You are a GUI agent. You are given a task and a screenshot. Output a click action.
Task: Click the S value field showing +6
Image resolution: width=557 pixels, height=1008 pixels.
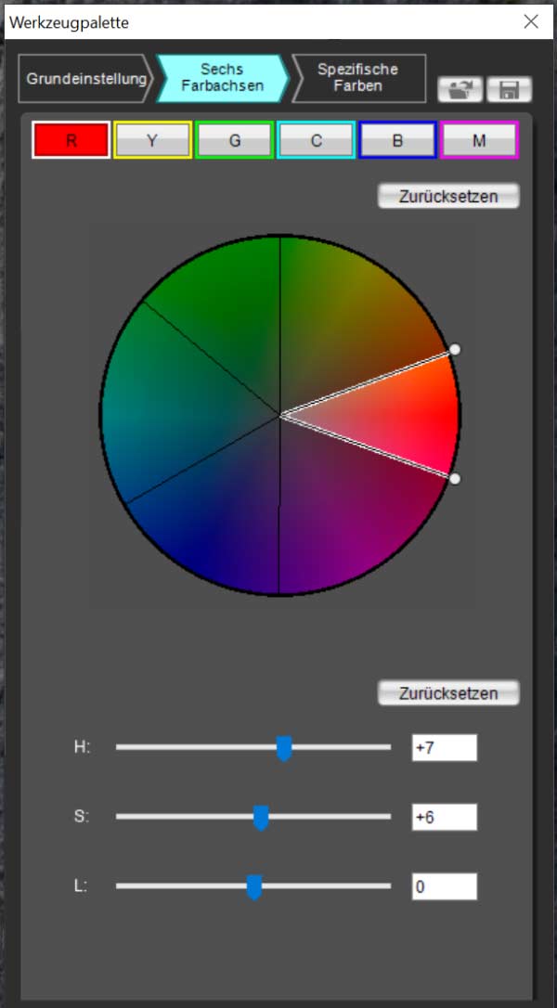pyautogui.click(x=444, y=817)
